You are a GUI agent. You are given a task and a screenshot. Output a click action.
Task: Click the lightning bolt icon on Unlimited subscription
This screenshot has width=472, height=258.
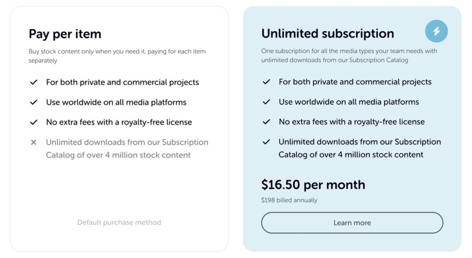click(x=436, y=31)
